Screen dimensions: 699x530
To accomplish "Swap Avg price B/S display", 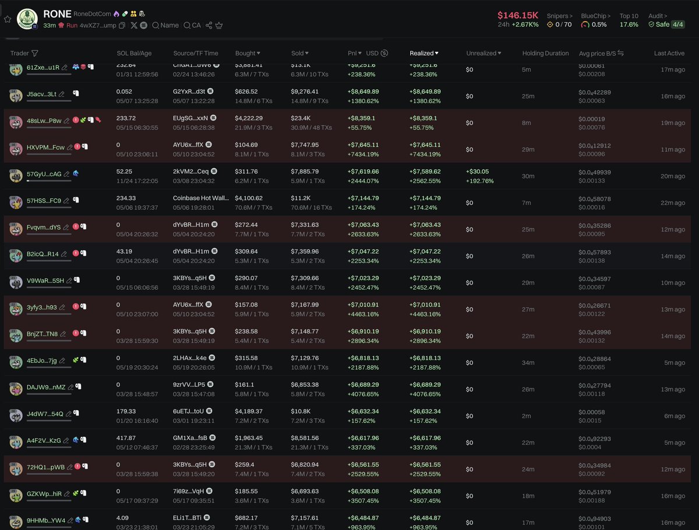I will [620, 53].
